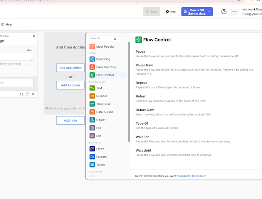
Task: Click the info icon beside 'What is an app action'
Action: 47,108
